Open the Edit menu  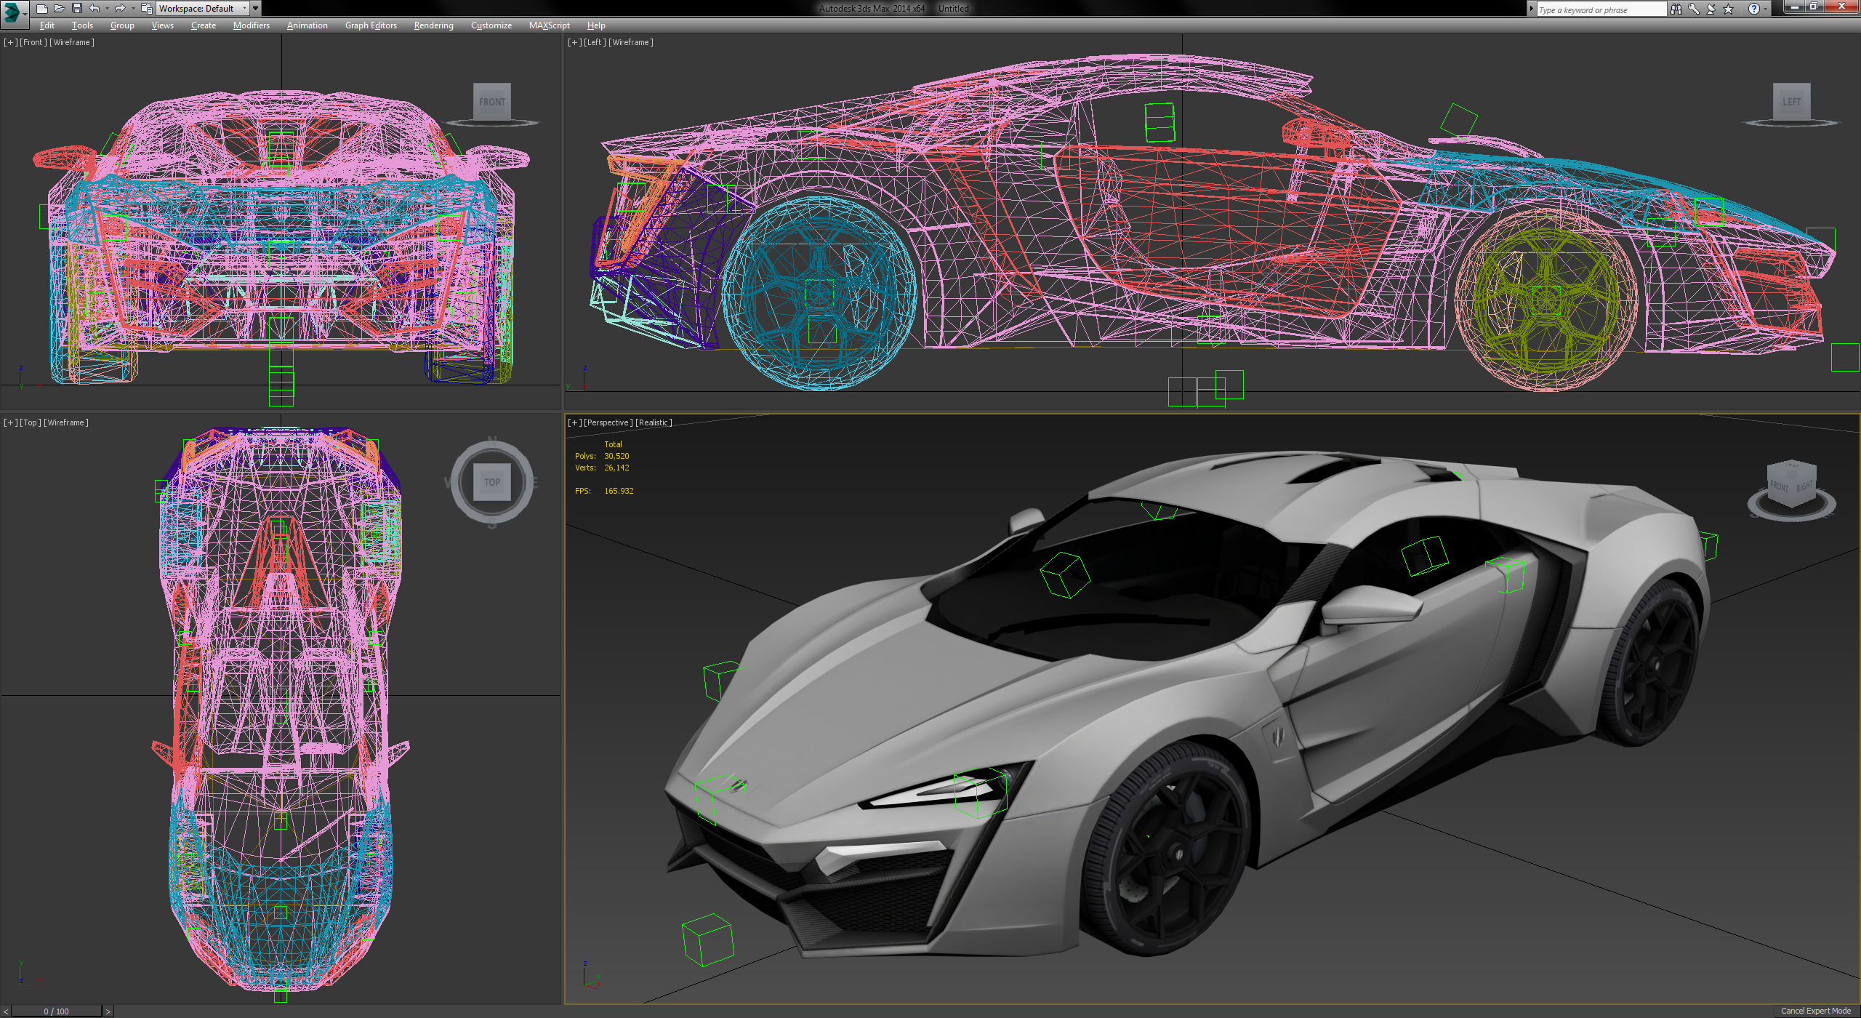pyautogui.click(x=47, y=25)
